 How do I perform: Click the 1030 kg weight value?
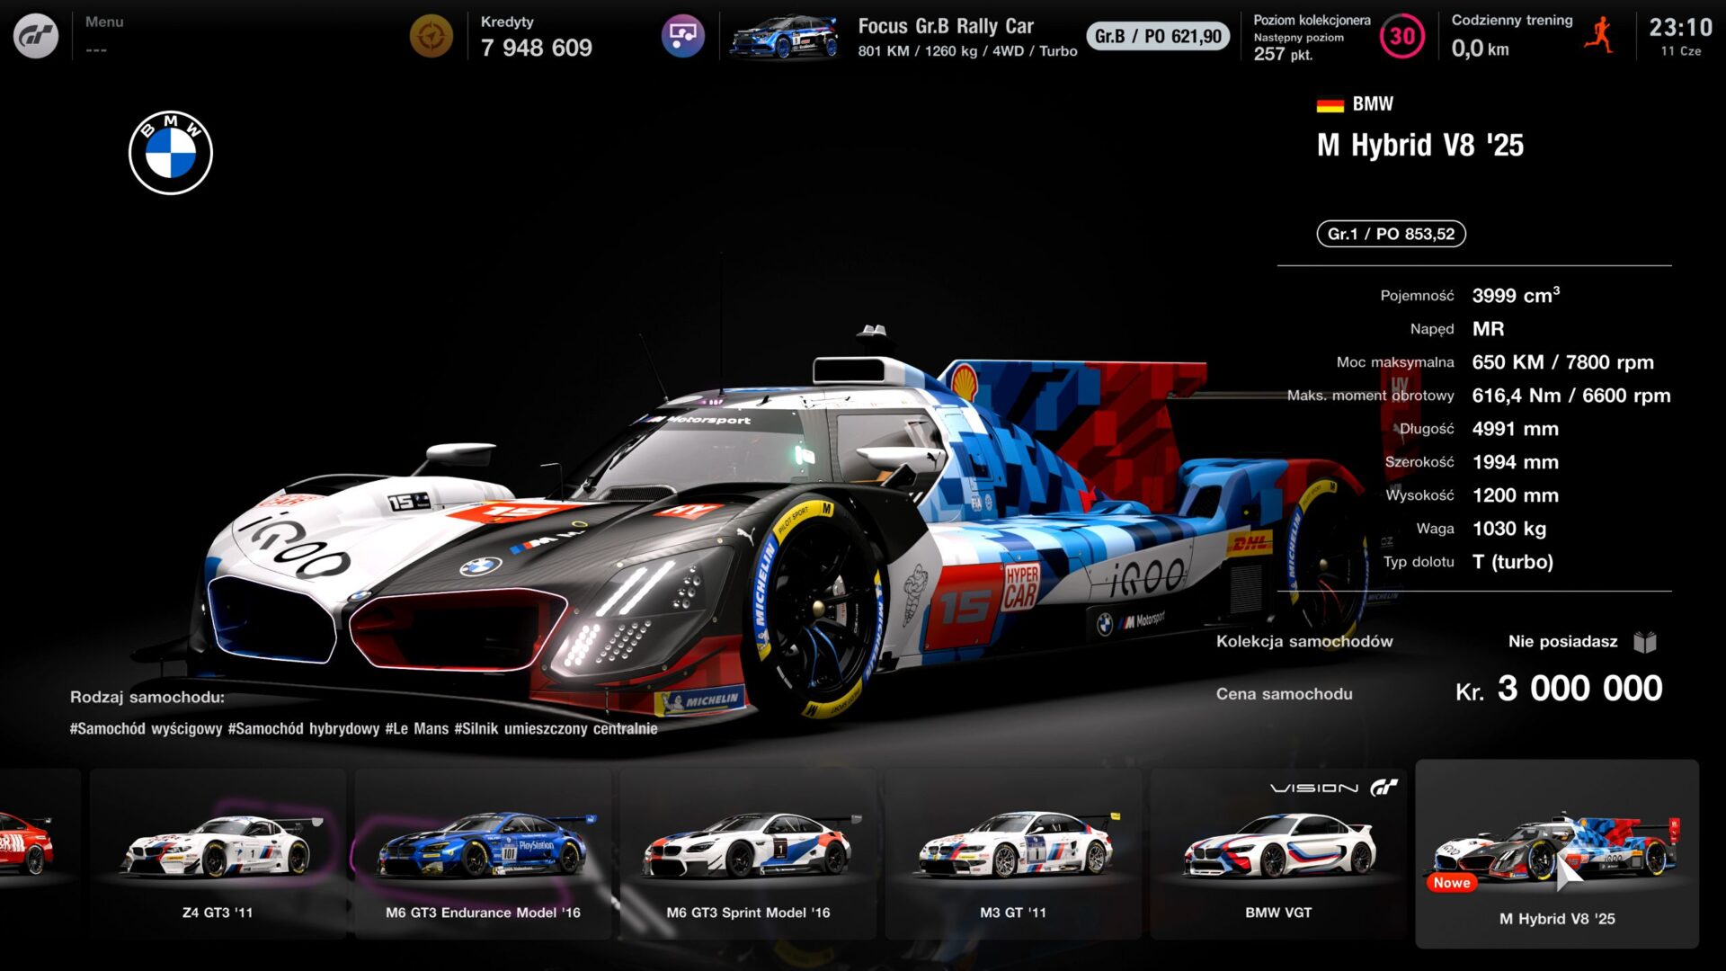[x=1509, y=529]
